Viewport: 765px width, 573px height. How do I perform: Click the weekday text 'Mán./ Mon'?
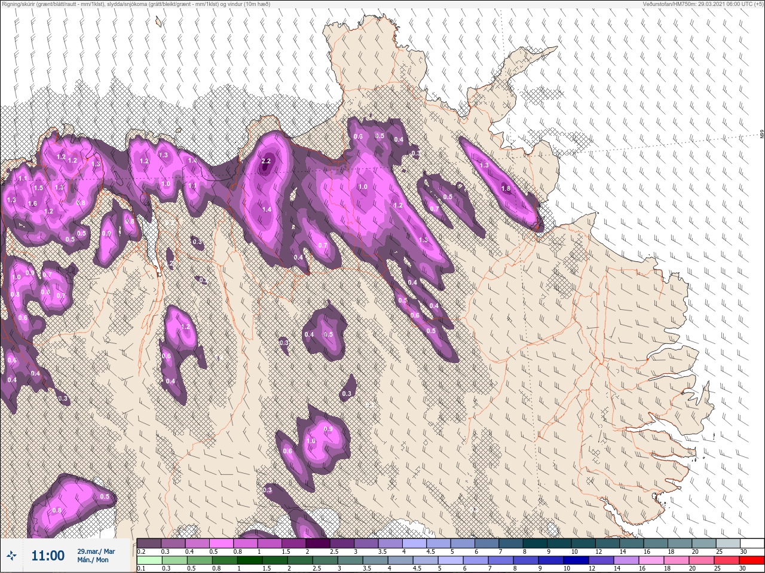tap(93, 560)
